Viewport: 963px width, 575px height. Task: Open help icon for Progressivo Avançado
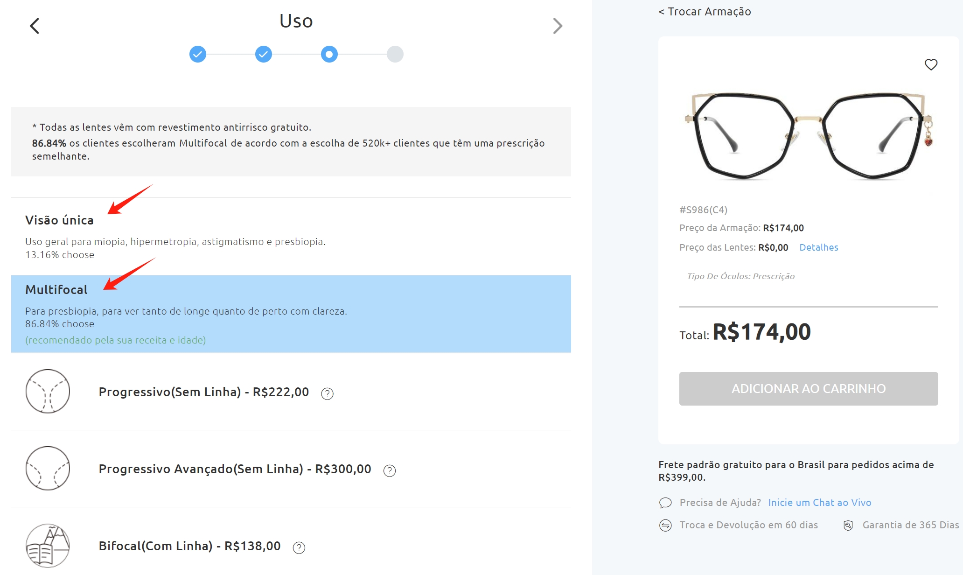pyautogui.click(x=390, y=470)
